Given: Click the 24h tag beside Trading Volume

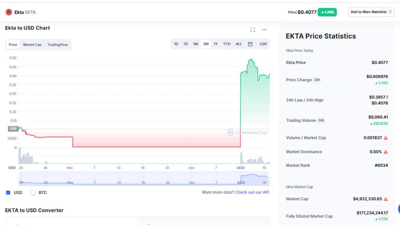Looking at the screenshot, I should 321,120.
